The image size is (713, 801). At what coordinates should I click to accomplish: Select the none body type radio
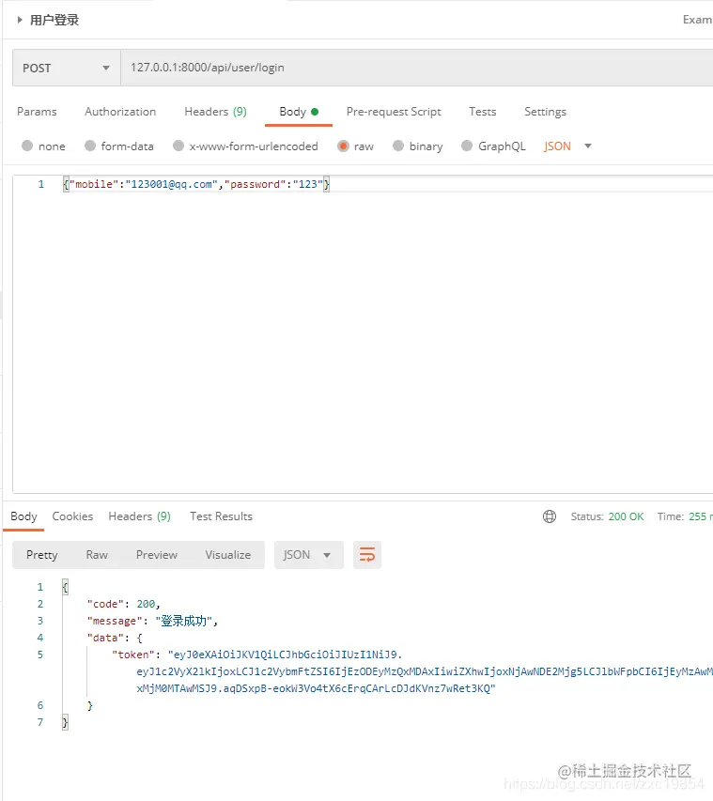click(27, 146)
